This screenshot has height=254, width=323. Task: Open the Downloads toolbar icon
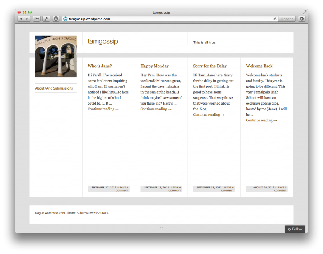301,19
